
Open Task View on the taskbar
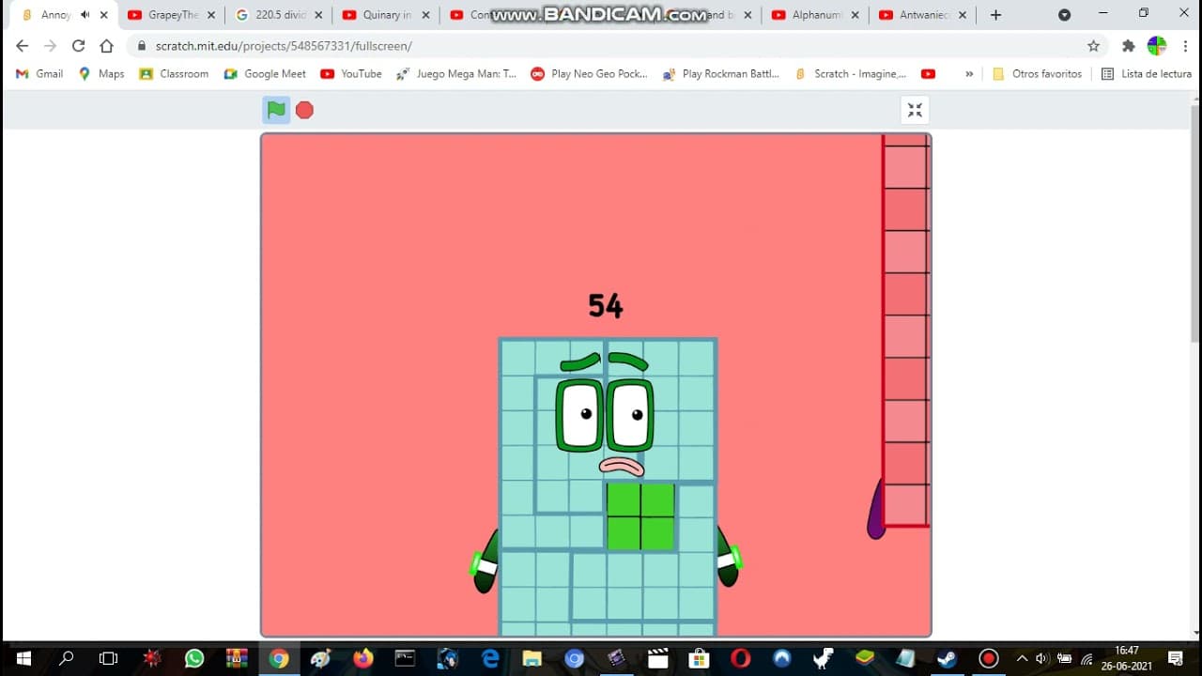108,658
